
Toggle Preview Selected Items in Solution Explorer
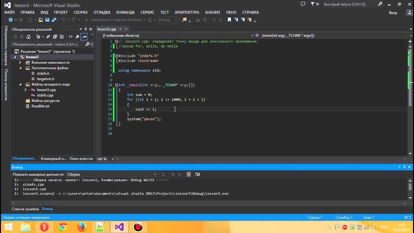click(x=84, y=37)
